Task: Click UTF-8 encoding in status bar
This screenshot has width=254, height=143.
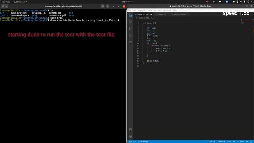Action: pos(229,141)
